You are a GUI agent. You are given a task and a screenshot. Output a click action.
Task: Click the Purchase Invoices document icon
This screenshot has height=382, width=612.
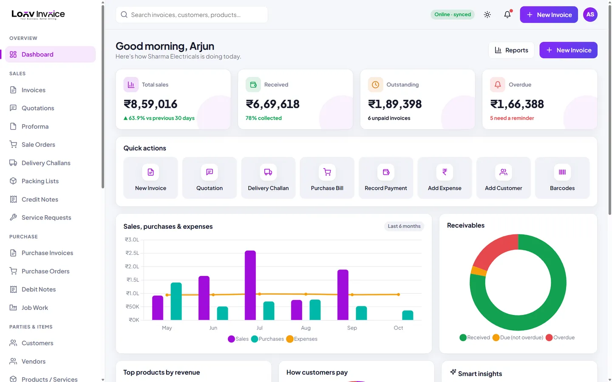tap(13, 253)
